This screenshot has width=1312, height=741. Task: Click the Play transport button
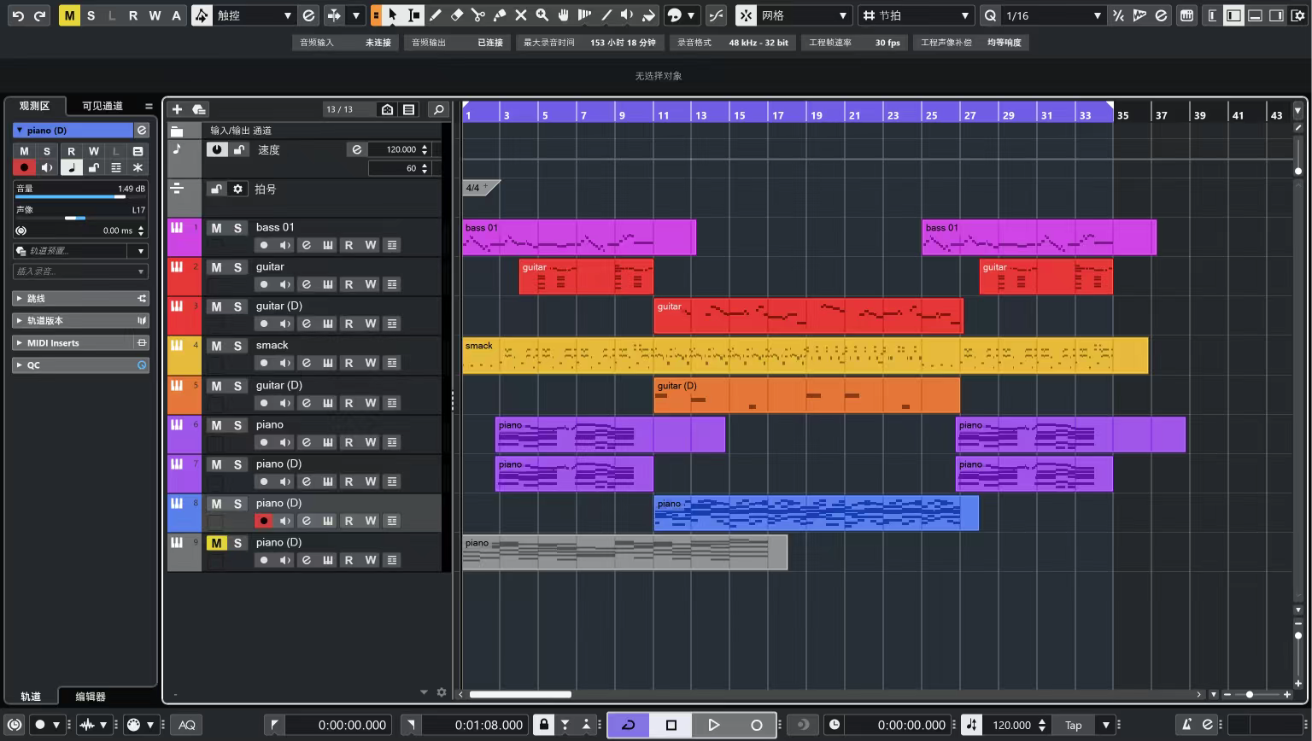[714, 725]
